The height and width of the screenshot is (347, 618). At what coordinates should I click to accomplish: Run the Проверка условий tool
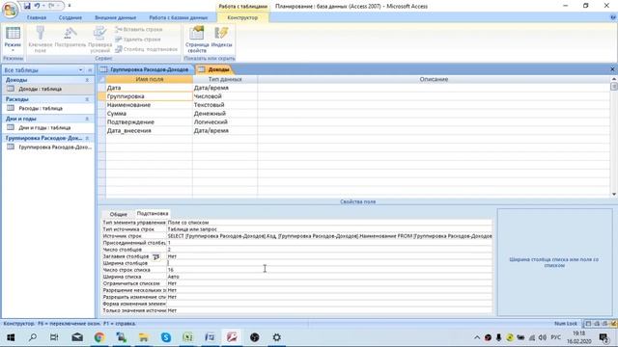click(x=100, y=39)
